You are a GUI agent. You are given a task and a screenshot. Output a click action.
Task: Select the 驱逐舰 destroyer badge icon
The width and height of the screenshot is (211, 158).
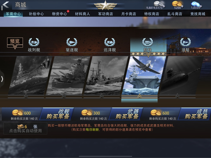pos(72,42)
